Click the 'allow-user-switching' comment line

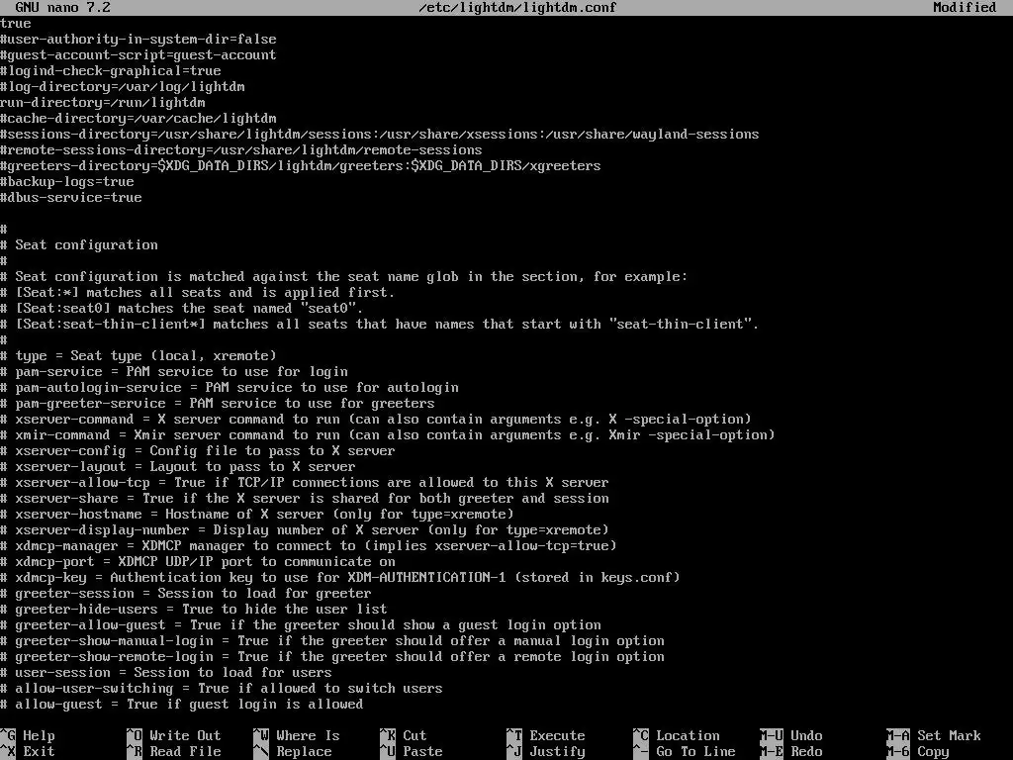pyautogui.click(x=222, y=689)
